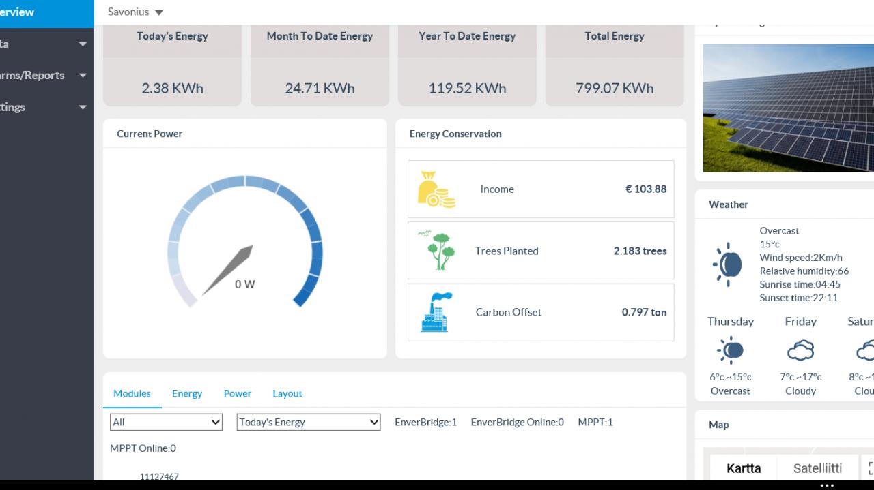Screen dimensions: 874x490
Task: Click the Sunrise time:04:45 text
Action: click(800, 284)
